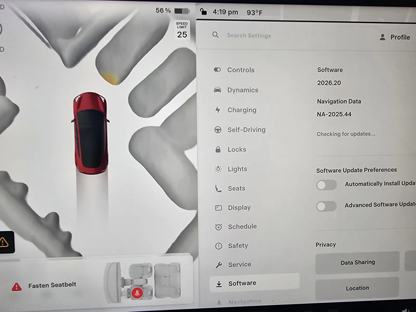Tap the Checking for updates status
This screenshot has width=416, height=312.
pos(346,134)
